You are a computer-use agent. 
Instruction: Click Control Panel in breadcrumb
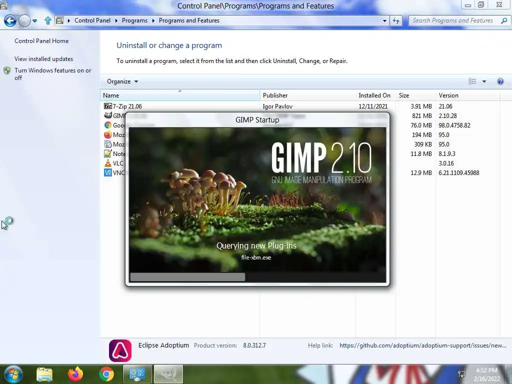pyautogui.click(x=92, y=20)
